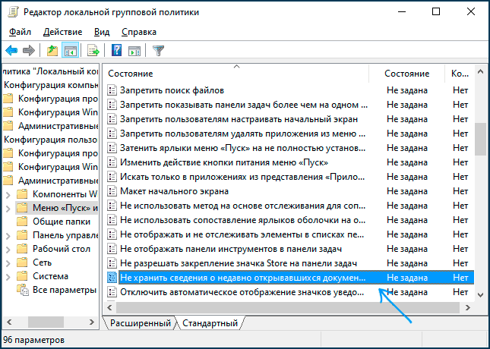Select the "Общие папки" tree item
This screenshot has height=349, width=490.
62,222
